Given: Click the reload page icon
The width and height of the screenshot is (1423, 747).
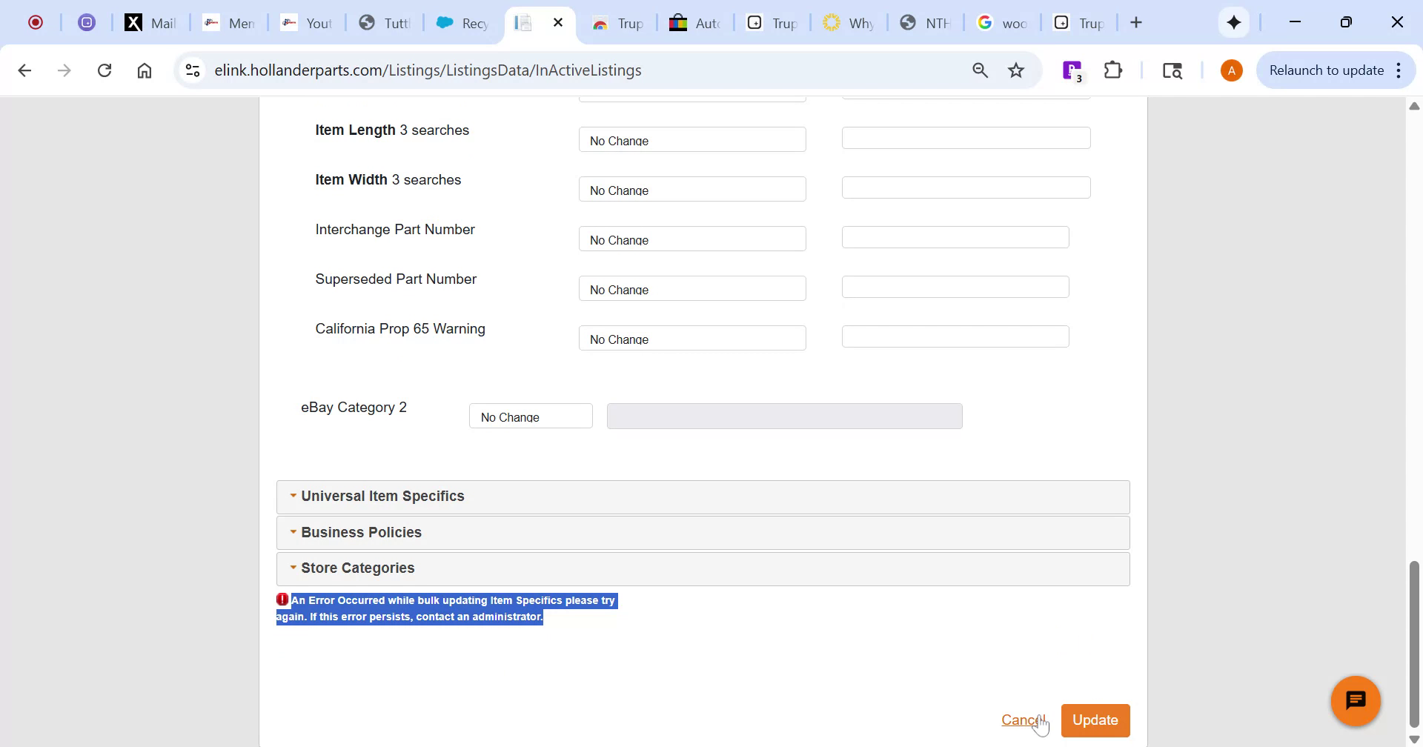Looking at the screenshot, I should point(105,70).
